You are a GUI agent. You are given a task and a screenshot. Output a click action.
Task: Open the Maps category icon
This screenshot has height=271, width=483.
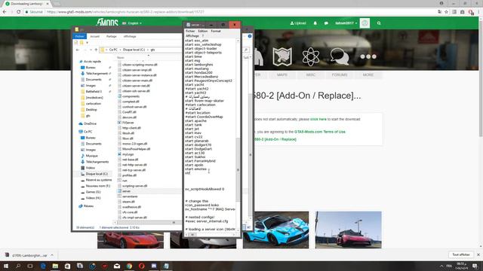282,57
